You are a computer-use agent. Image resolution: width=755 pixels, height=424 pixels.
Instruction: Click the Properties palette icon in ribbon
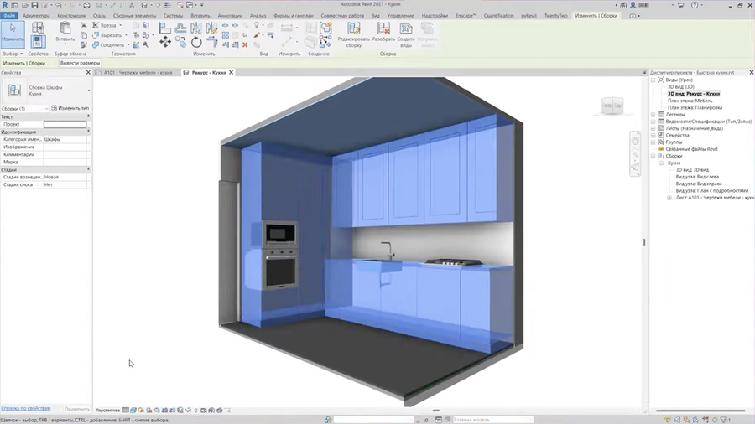[38, 42]
